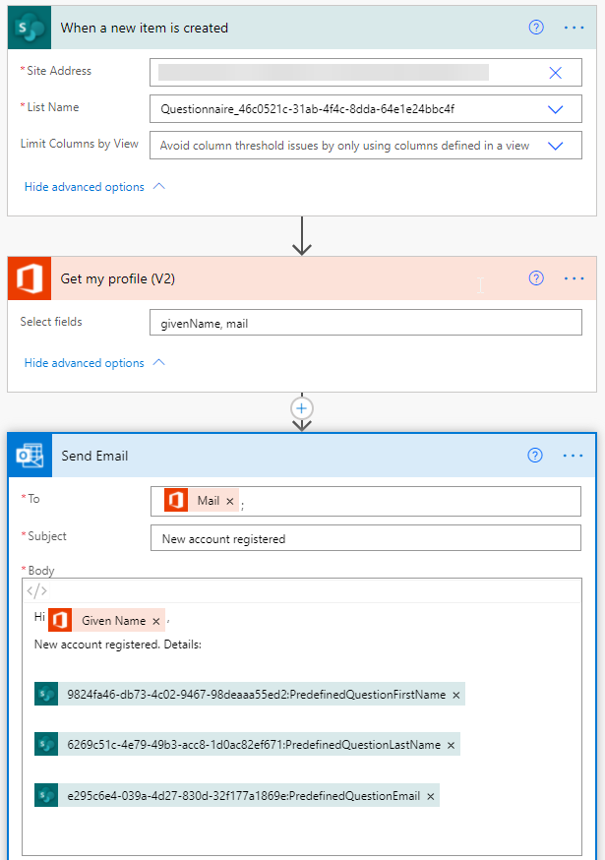Open ellipsis menu for Get my profile action

point(574,278)
